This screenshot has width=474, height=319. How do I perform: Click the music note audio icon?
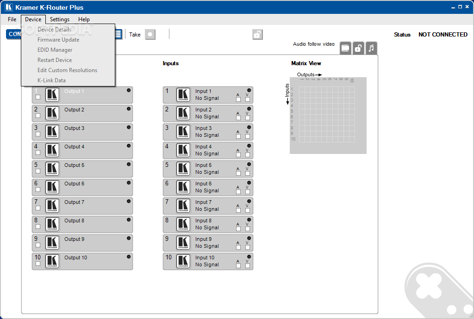pyautogui.click(x=371, y=48)
